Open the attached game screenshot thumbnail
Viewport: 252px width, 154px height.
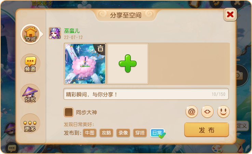pos(85,64)
